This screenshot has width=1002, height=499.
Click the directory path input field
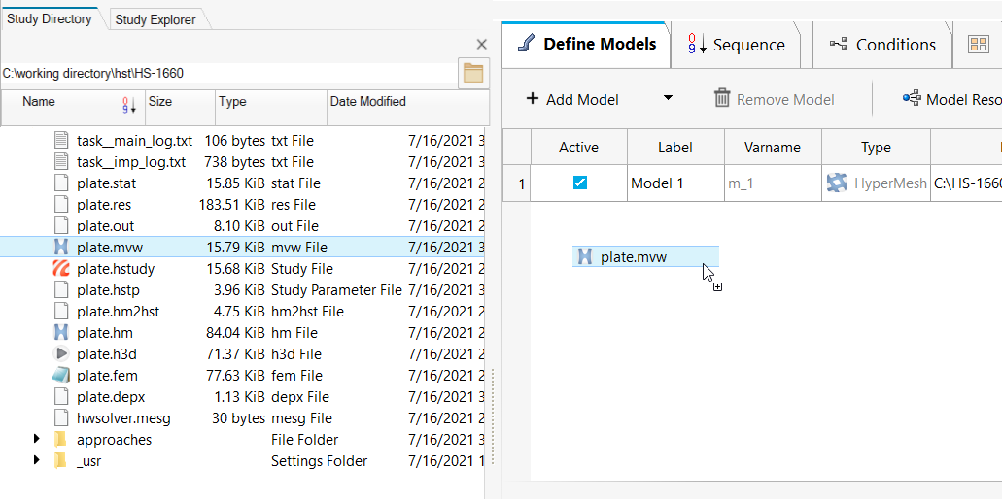coord(228,73)
